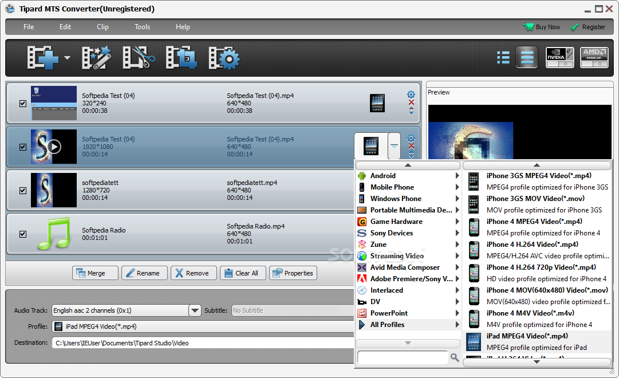
Task: Click the Rename button
Action: (144, 273)
